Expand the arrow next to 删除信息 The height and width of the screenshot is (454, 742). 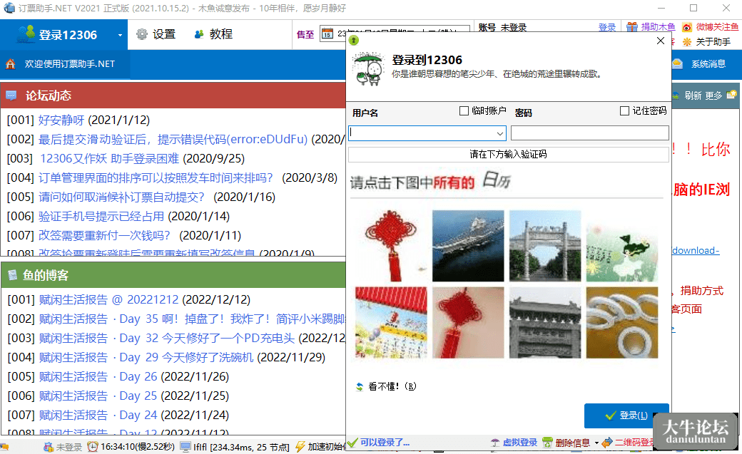click(596, 443)
